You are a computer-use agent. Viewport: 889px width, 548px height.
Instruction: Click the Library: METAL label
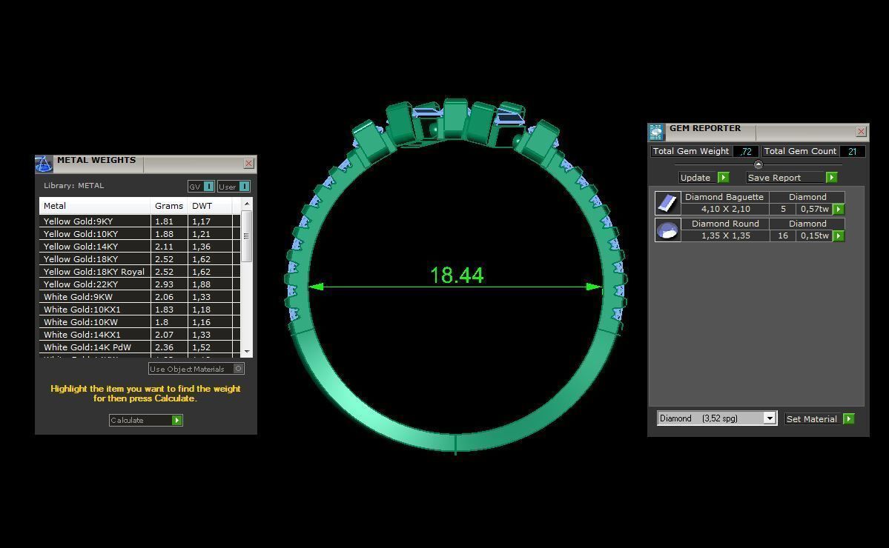coord(73,186)
